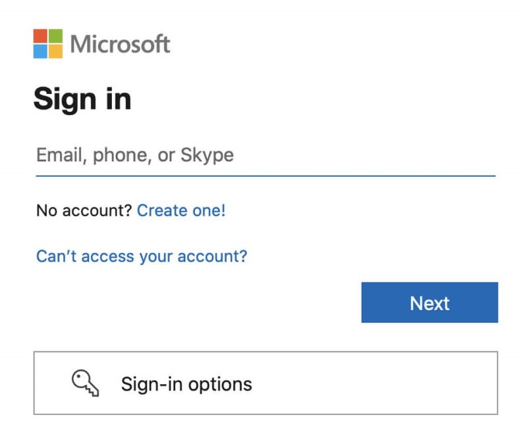Open the Can't access your account? link
527x440 pixels.
[142, 256]
